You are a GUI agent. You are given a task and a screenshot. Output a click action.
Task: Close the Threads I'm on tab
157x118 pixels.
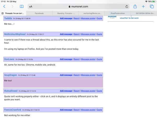(x=3, y=13)
